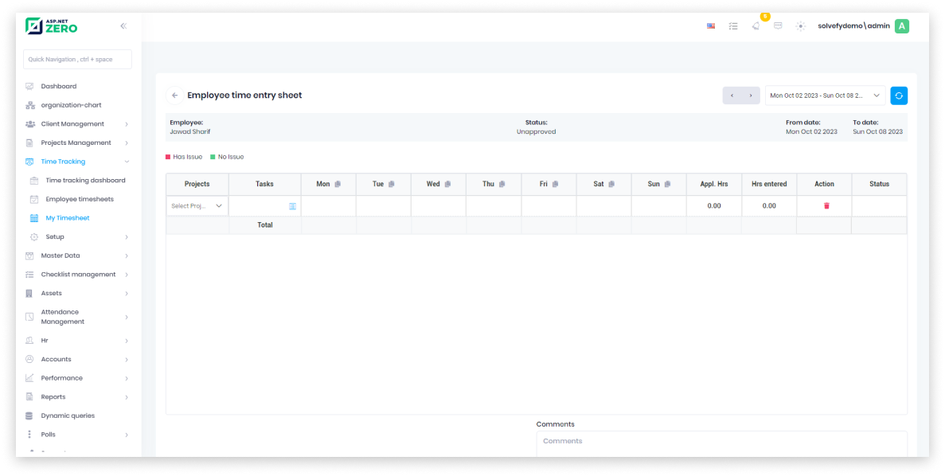Open the notifications bell icon
Viewport: 945px width, 476px height.
756,26
